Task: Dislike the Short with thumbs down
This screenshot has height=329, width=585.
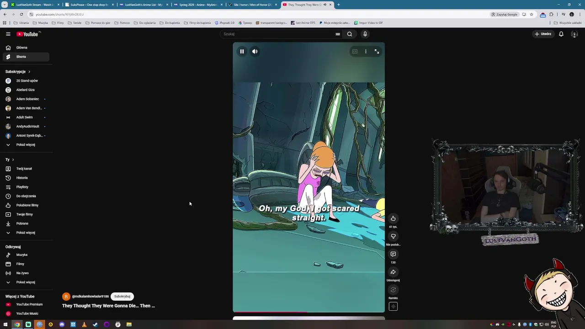Action: tap(393, 236)
